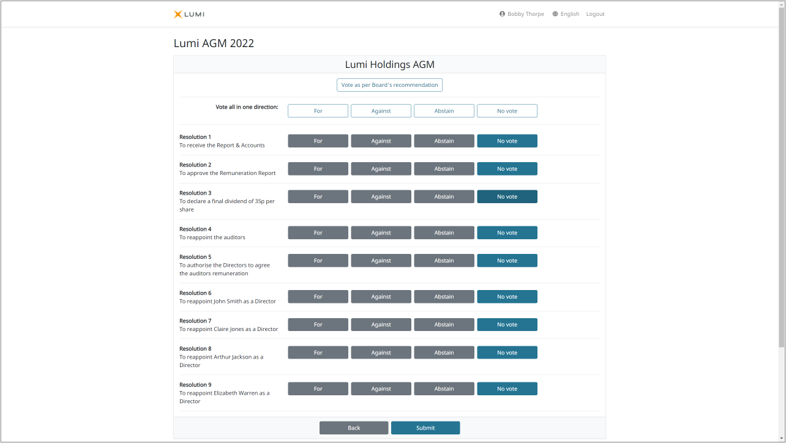Vote For reappointing the auditors Resolution 4
This screenshot has height=443, width=786.
[x=318, y=233]
